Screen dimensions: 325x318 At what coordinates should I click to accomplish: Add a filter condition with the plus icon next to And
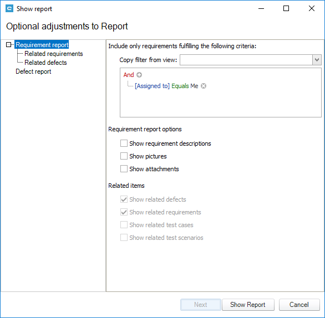[x=139, y=75]
